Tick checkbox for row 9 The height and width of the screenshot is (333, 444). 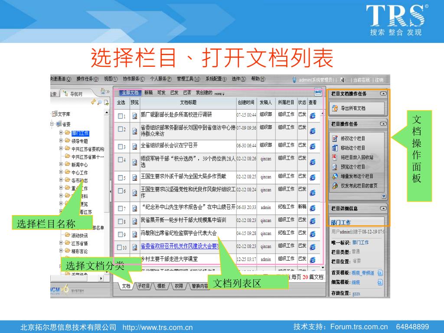121,235
